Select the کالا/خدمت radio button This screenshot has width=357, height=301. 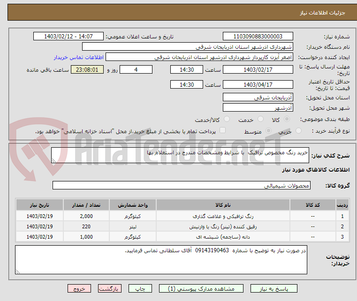pos(227,119)
